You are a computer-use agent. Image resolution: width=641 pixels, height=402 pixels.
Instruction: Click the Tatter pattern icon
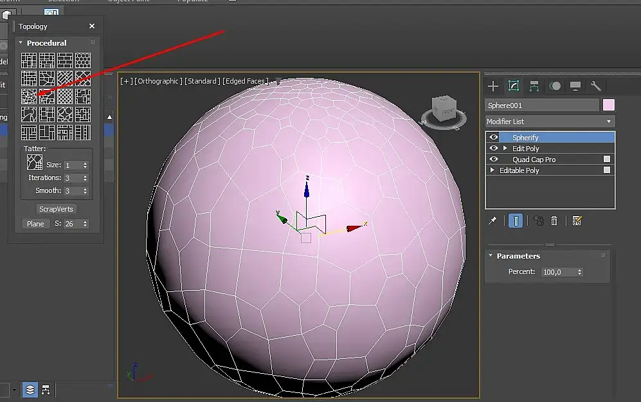pos(35,162)
